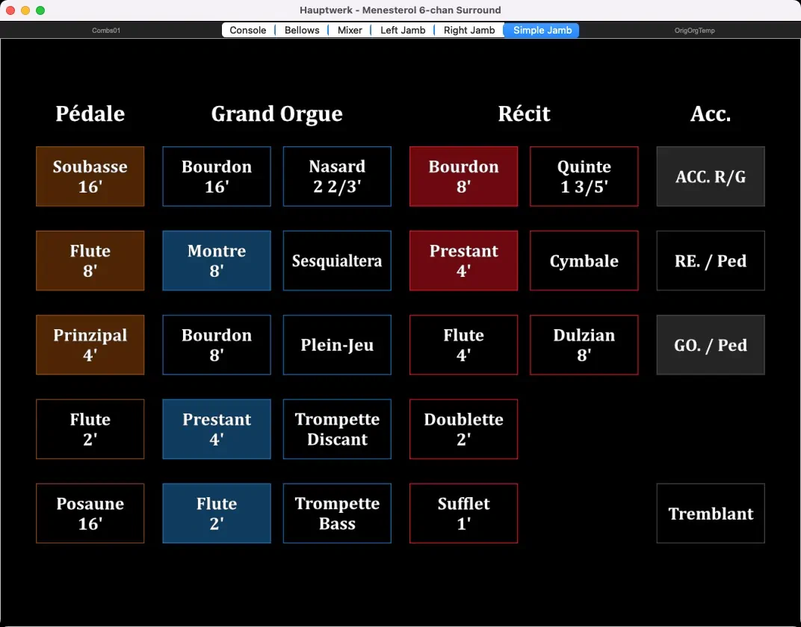Engage the Nasard 2 2/3' stop
The width and height of the screenshot is (801, 627).
(337, 177)
